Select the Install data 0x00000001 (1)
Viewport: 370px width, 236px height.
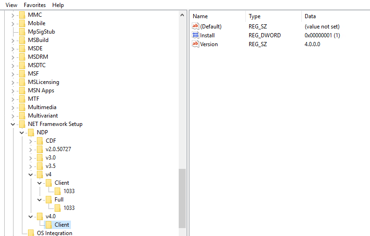coord(322,35)
